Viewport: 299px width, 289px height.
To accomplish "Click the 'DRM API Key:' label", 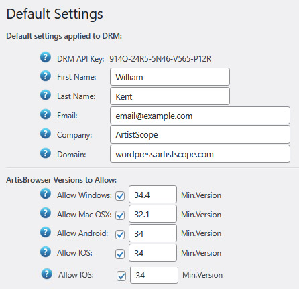I will pos(80,59).
